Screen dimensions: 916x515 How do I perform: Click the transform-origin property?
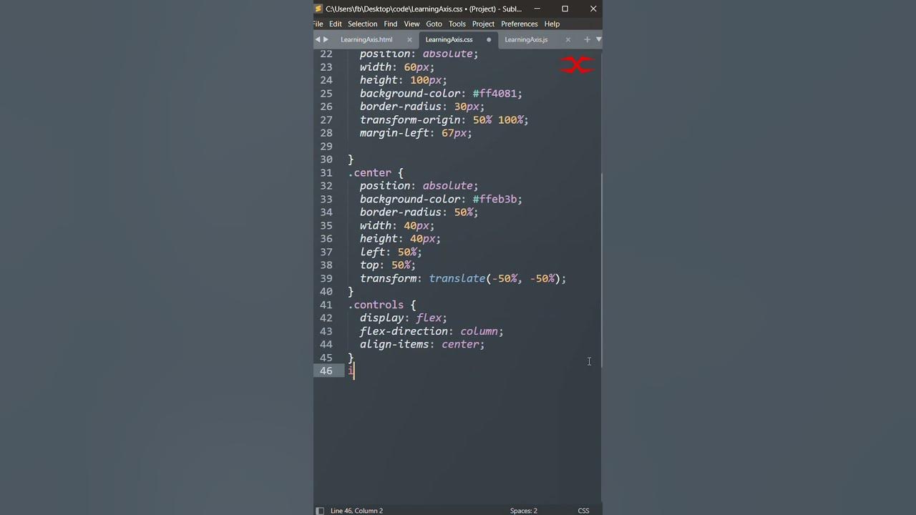[x=410, y=120]
